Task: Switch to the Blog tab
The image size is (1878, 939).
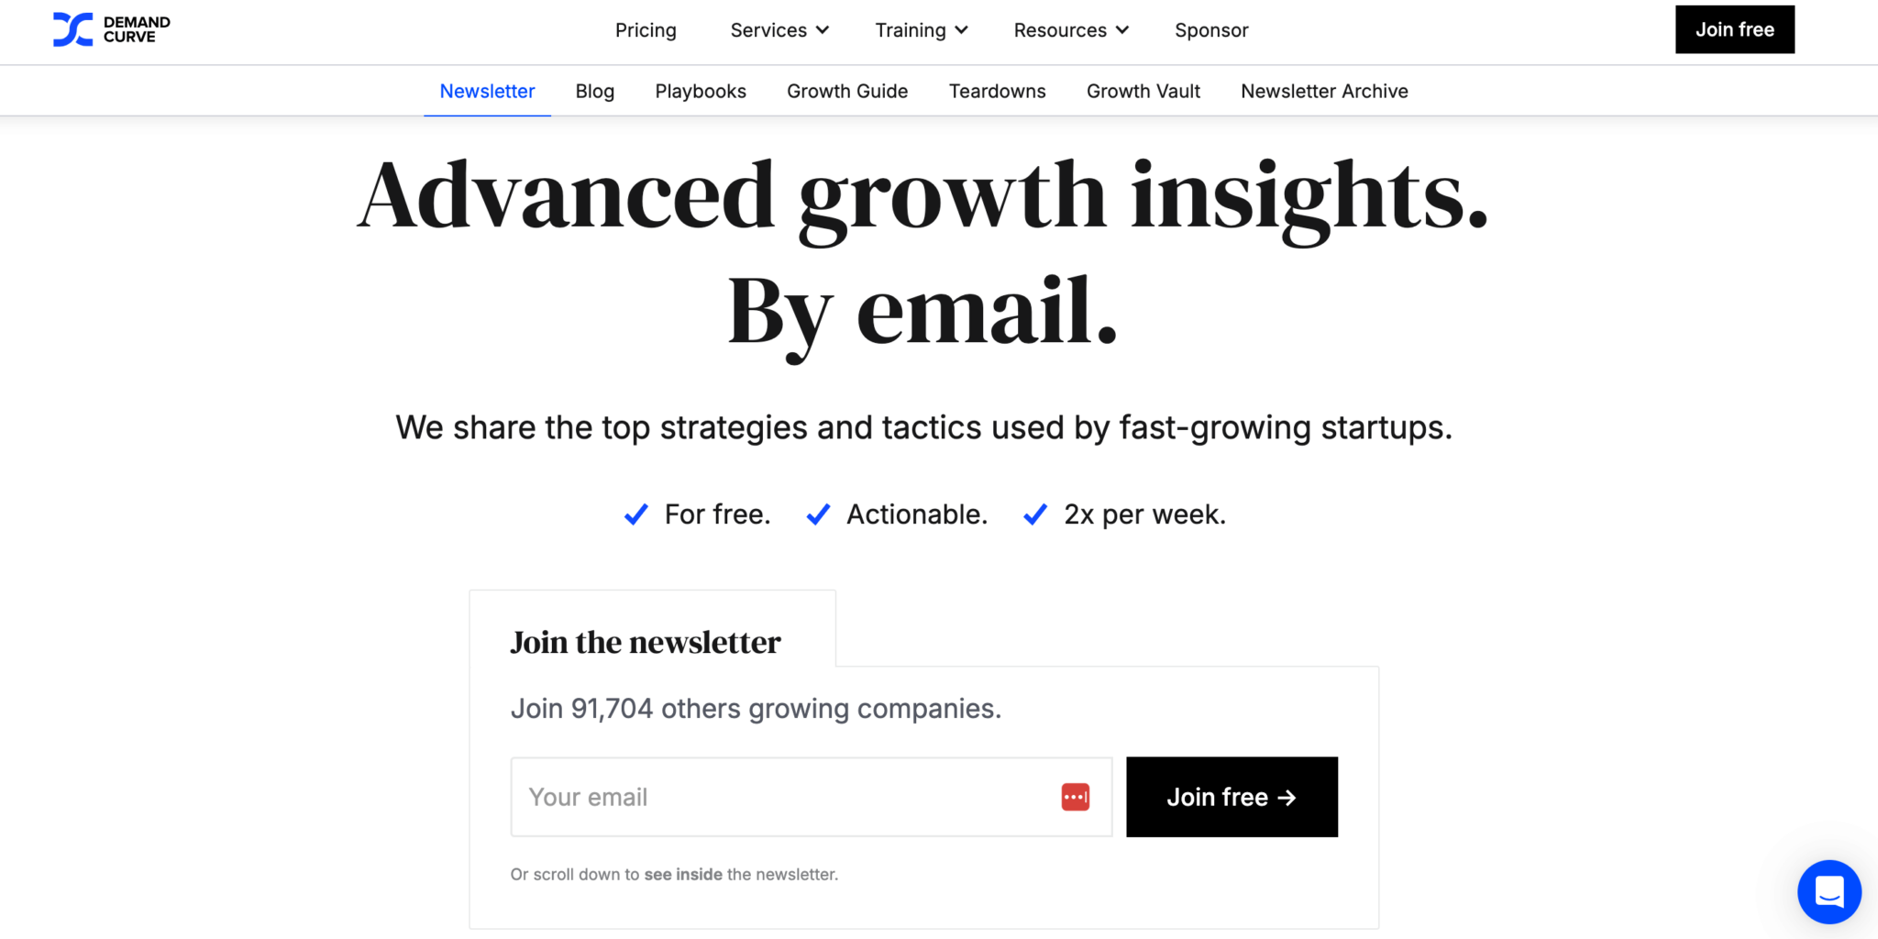Action: [x=594, y=91]
